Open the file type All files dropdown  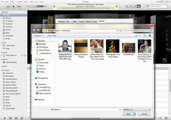pyautogui.click(x=137, y=110)
